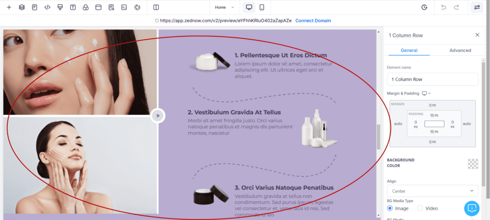Click the preview URL link

coord(226,21)
